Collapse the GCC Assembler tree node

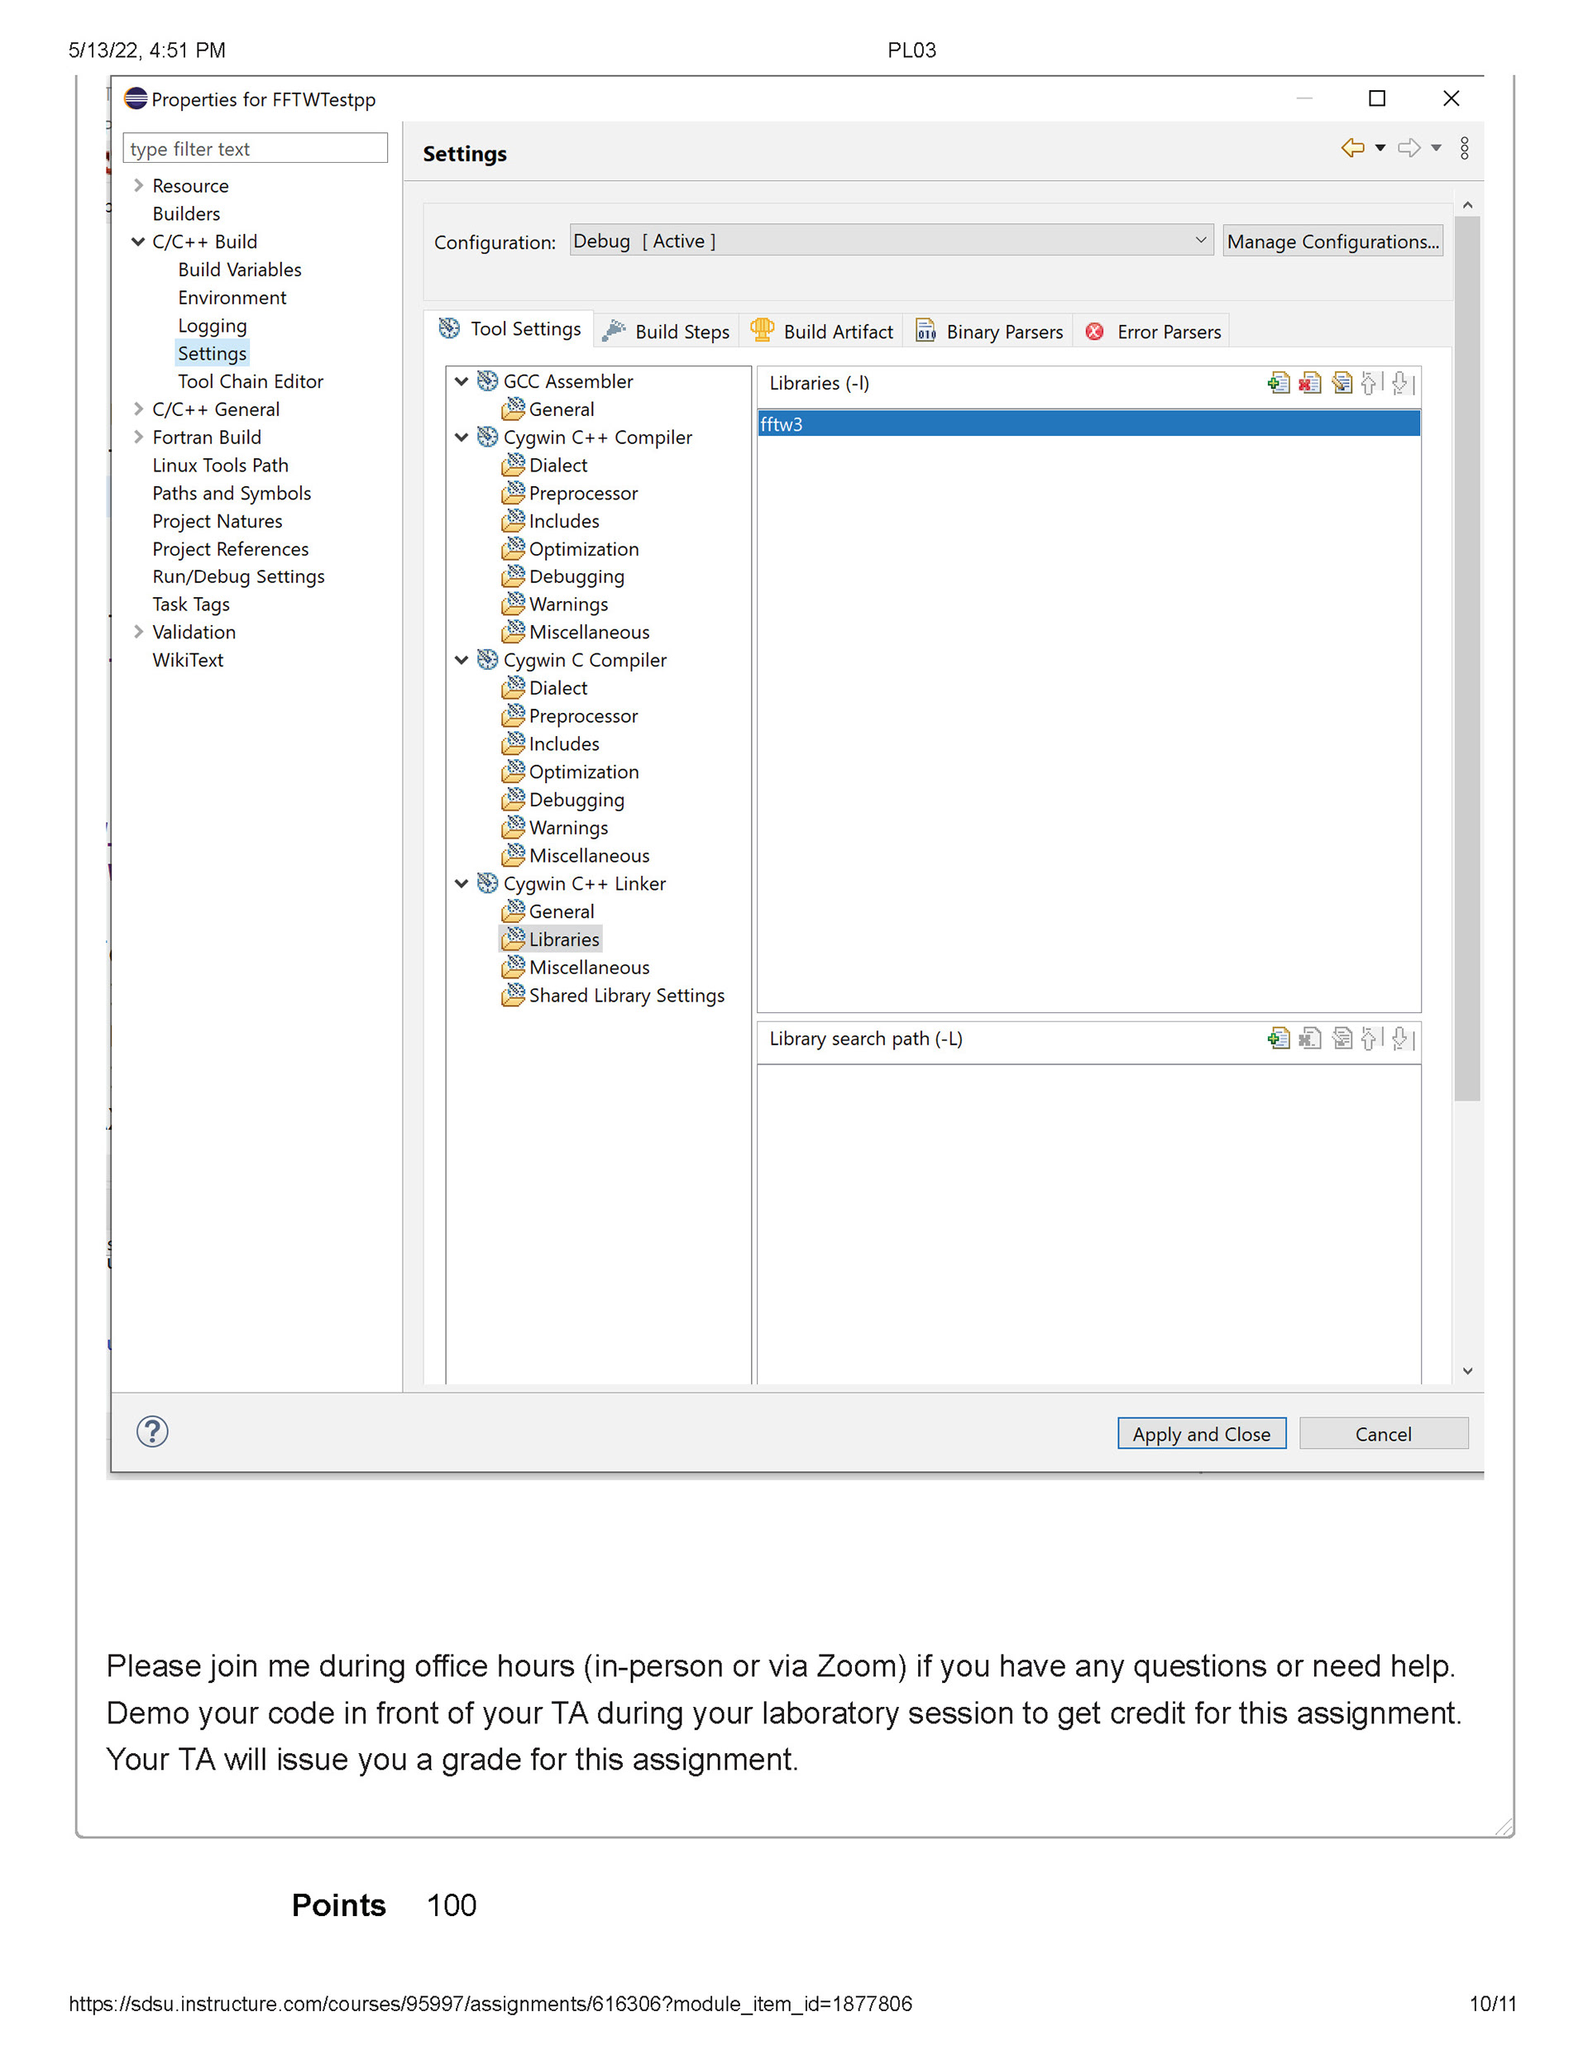pyautogui.click(x=462, y=381)
